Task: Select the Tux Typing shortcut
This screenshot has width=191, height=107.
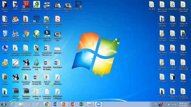Action: (x=36, y=20)
